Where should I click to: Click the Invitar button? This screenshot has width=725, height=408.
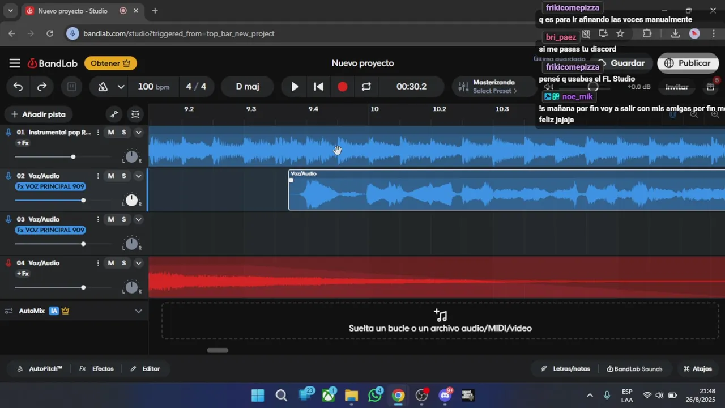click(x=677, y=87)
